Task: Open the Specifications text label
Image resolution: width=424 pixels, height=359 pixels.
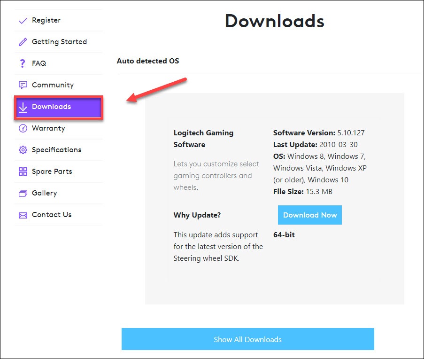Action: pyautogui.click(x=56, y=150)
